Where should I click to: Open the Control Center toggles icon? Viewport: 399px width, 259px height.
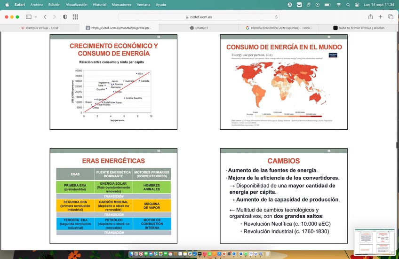pyautogui.click(x=357, y=5)
